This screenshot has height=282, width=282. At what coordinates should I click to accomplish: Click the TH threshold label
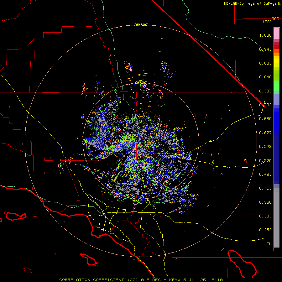pyautogui.click(x=269, y=244)
